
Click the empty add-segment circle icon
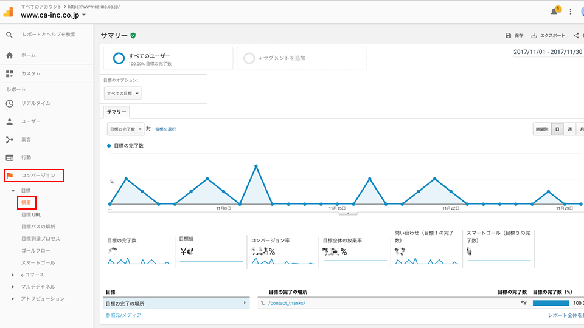pos(249,58)
